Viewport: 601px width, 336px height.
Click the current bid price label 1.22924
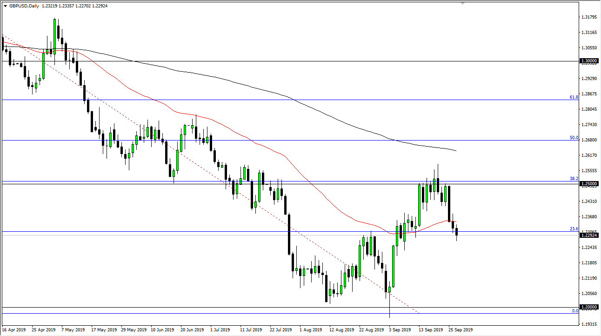coord(588,235)
